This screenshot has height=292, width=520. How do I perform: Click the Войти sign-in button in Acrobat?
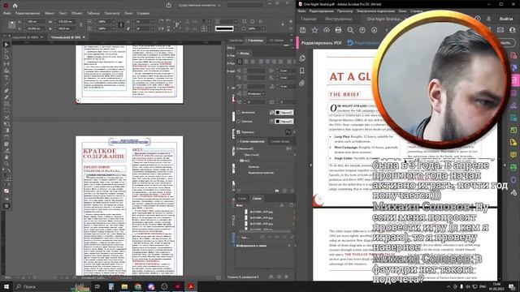pyautogui.click(x=506, y=19)
